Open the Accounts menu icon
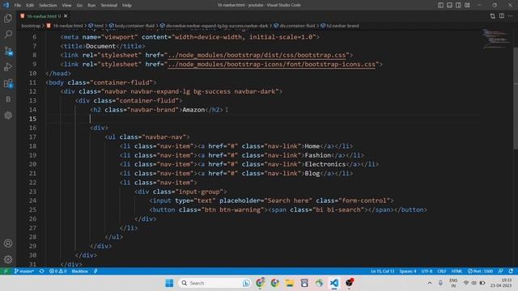The height and width of the screenshot is (291, 518). 8,243
